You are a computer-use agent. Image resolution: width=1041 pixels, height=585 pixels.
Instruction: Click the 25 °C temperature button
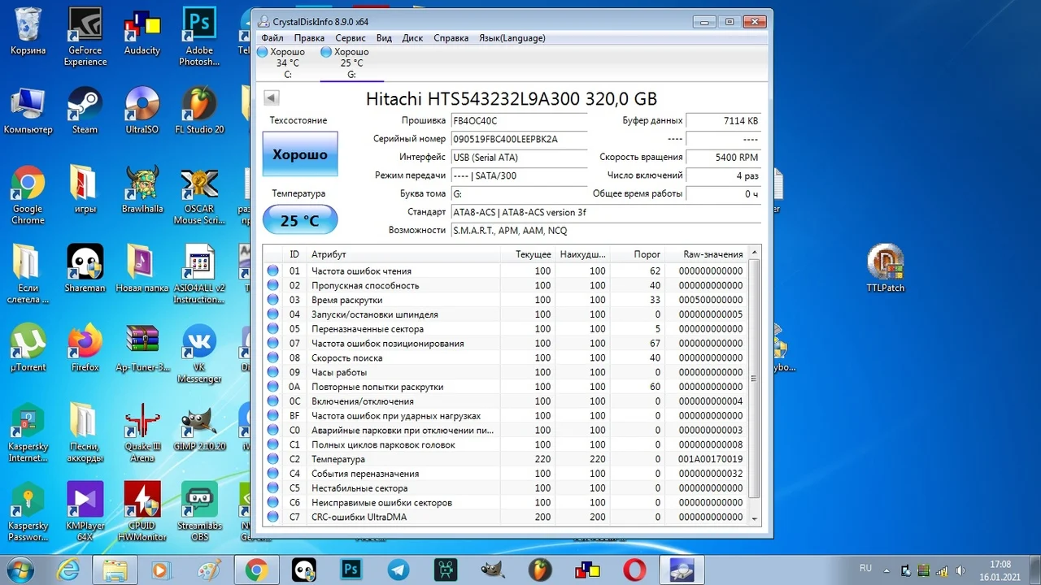click(x=300, y=220)
